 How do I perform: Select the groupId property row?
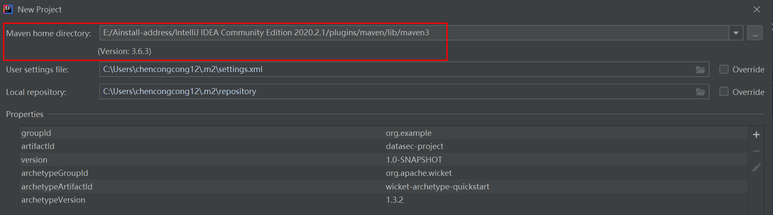(x=383, y=133)
